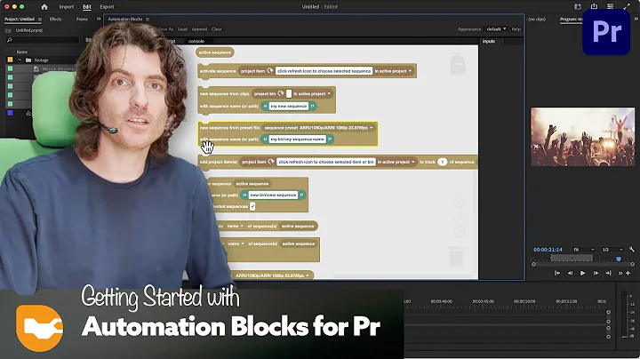This screenshot has height=359, width=640.
Task: Select the inputs tab
Action: 489,41
